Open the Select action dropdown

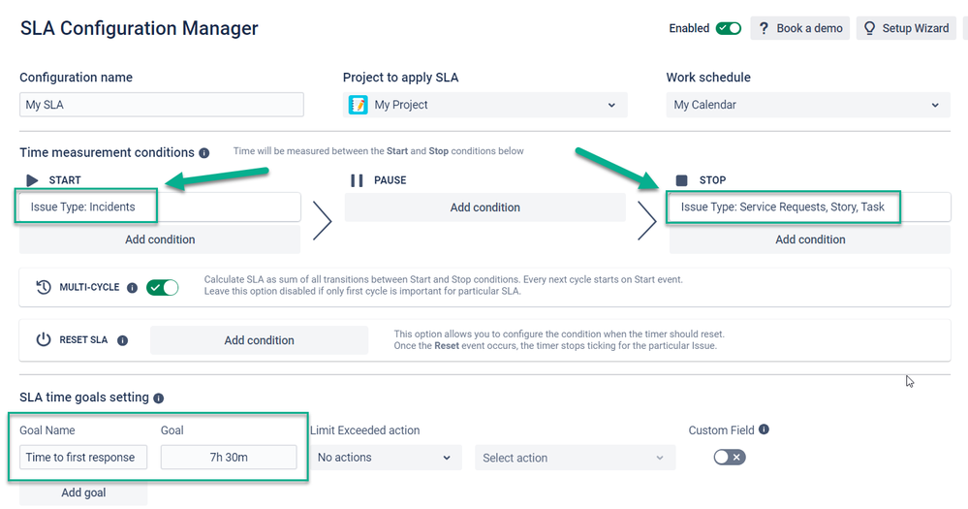coord(575,458)
